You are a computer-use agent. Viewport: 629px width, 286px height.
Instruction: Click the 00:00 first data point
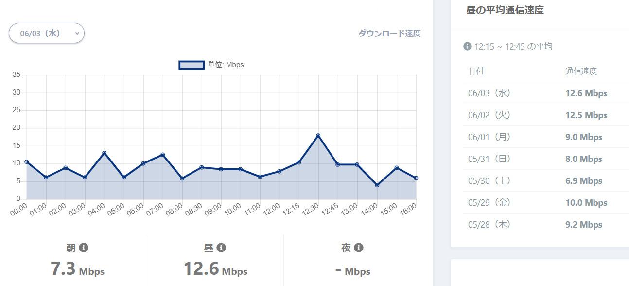point(27,161)
